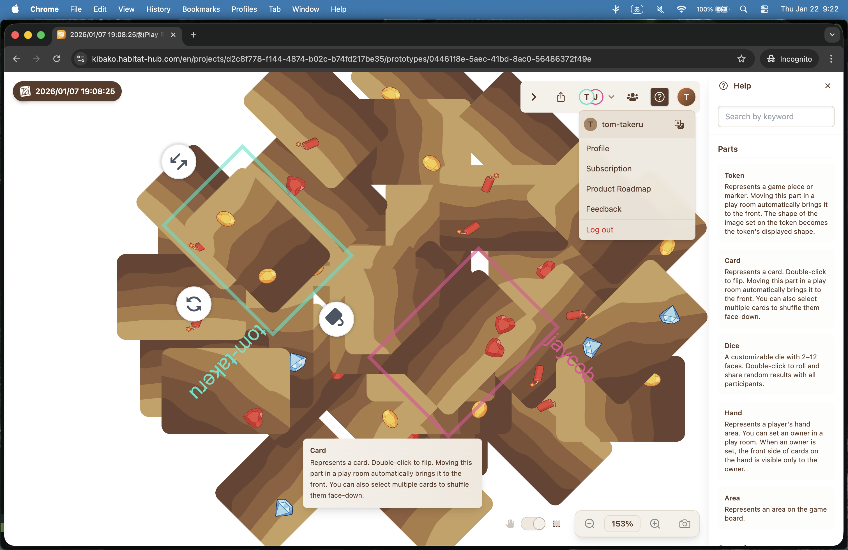
Task: Toggle the Help question mark button
Action: pos(659,97)
